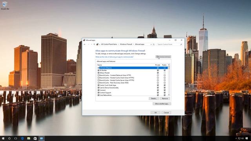
Task: Toggle the 3D Builder main checkbox
Action: click(98, 70)
